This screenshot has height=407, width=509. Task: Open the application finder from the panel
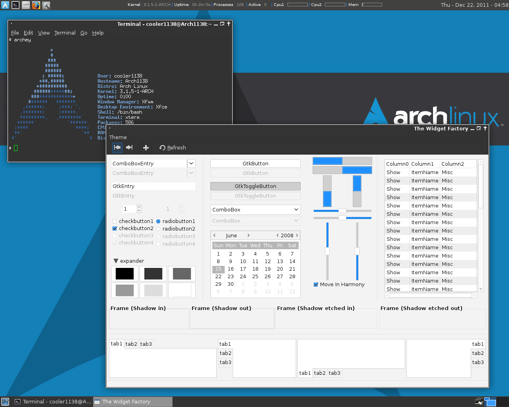click(46, 5)
